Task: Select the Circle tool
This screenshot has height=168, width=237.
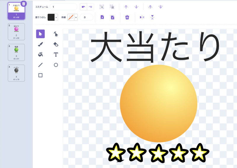Action: [x=56, y=65]
